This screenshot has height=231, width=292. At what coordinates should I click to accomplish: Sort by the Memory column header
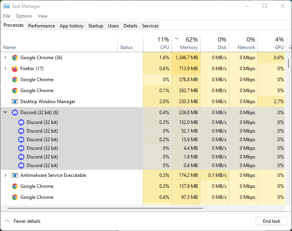186,44
